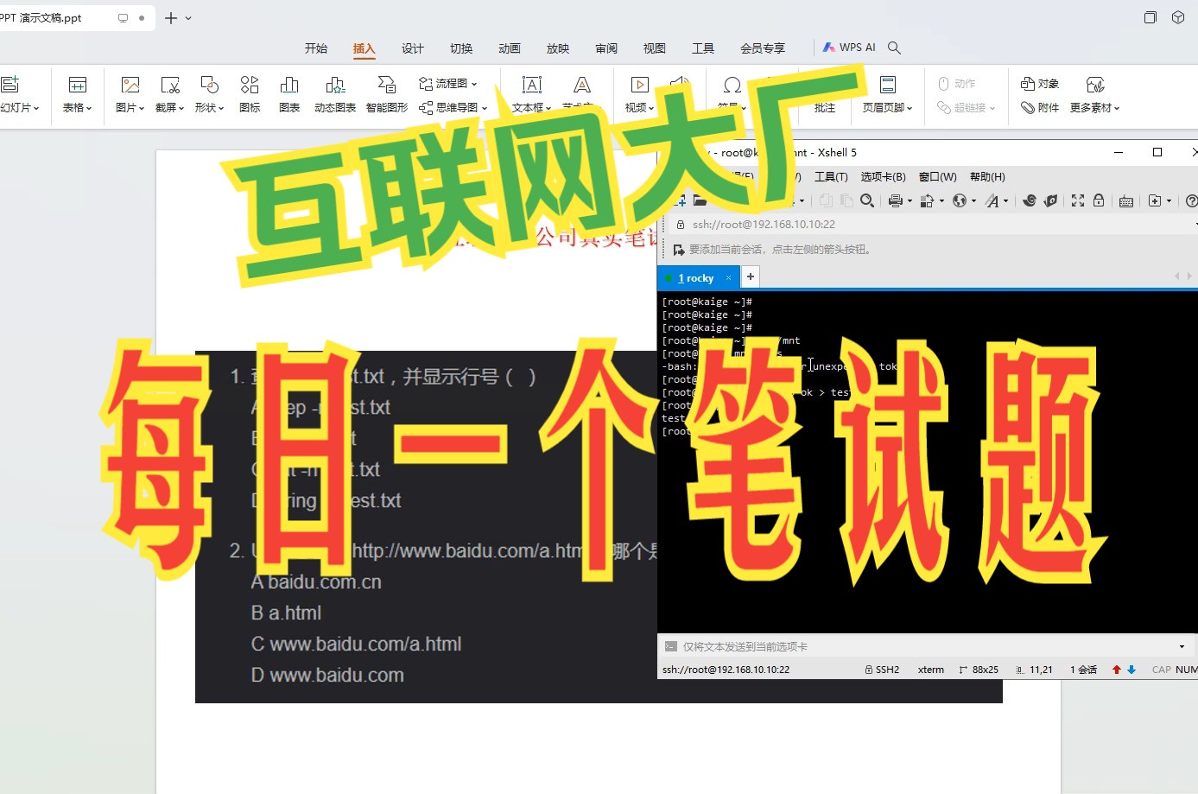Click the 88x25 terminal size entry

979,670
